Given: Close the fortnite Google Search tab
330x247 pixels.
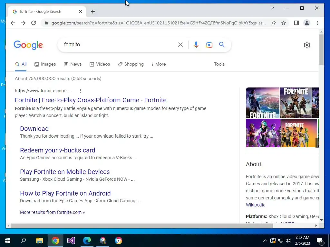Looking at the screenshot, I should [80, 12].
